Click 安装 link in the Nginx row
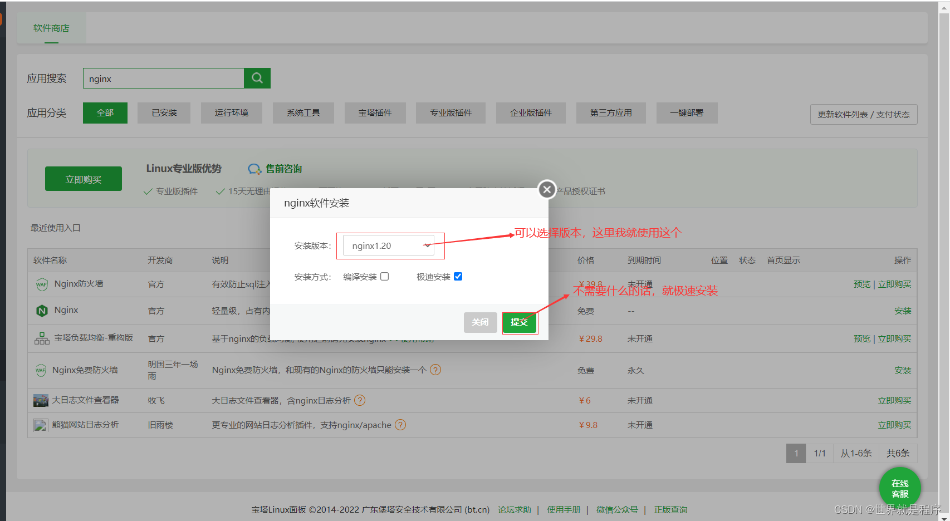 pyautogui.click(x=903, y=311)
